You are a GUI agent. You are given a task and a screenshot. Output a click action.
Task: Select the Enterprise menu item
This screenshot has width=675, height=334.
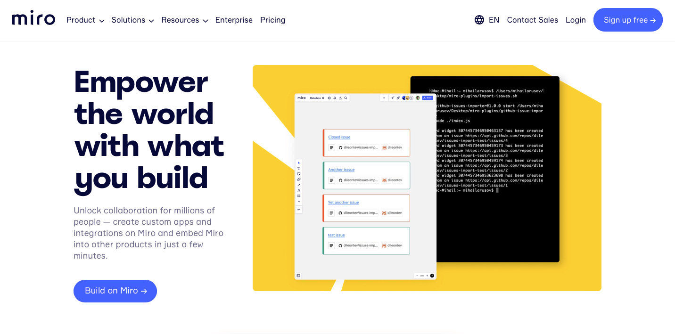pyautogui.click(x=234, y=20)
